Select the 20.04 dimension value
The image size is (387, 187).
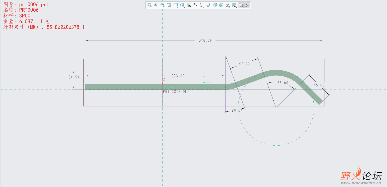pos(237,110)
